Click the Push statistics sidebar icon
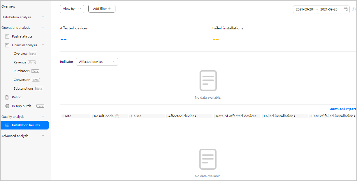This screenshot has height=181, width=357. coord(7,36)
